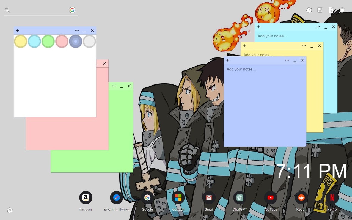
Task: Open the blue note's three-dot menu
Action: coord(287,60)
